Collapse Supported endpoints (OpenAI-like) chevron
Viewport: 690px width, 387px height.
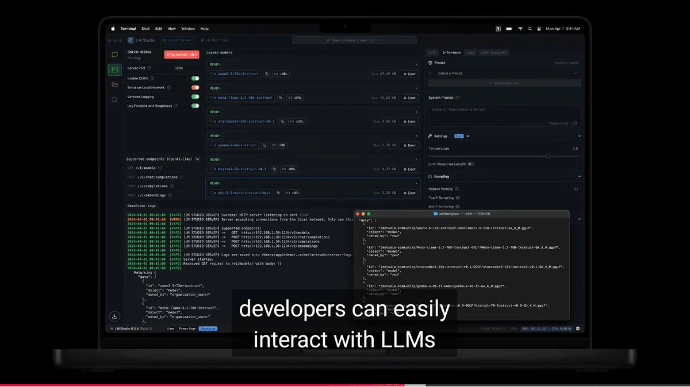point(197,159)
